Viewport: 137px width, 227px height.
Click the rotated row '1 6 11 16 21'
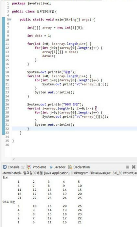click(x=50, y=222)
